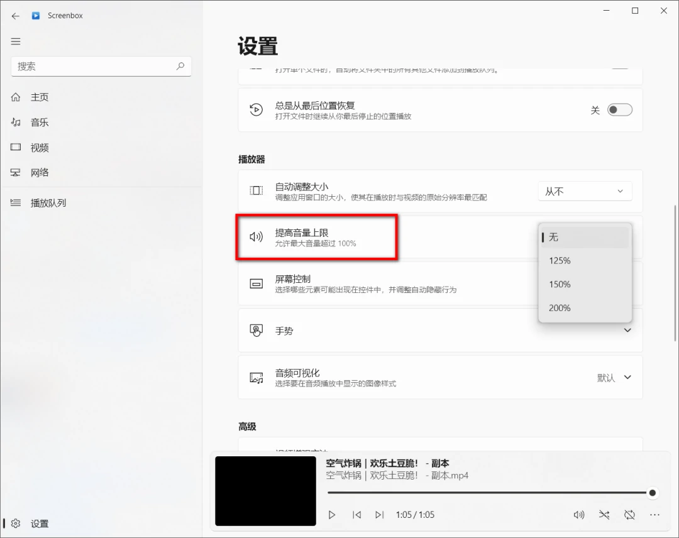The image size is (679, 538).
Task: Click the search magnifier icon
Action: (x=180, y=66)
